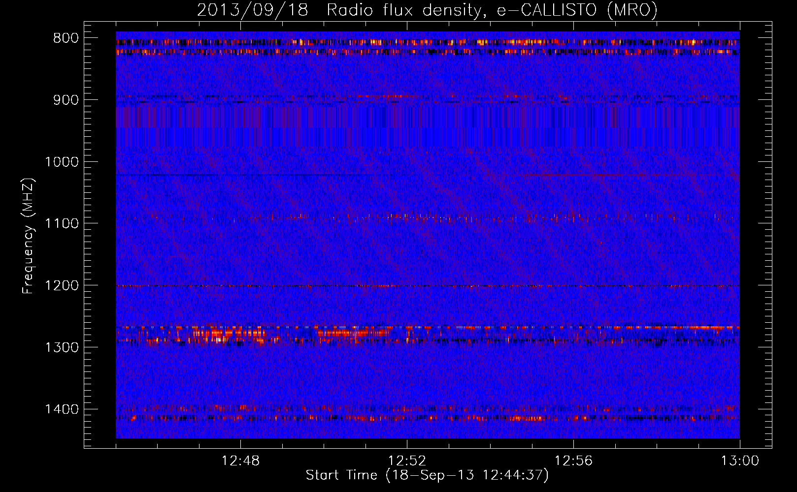Click the 1200 frequency tick label

coord(62,285)
